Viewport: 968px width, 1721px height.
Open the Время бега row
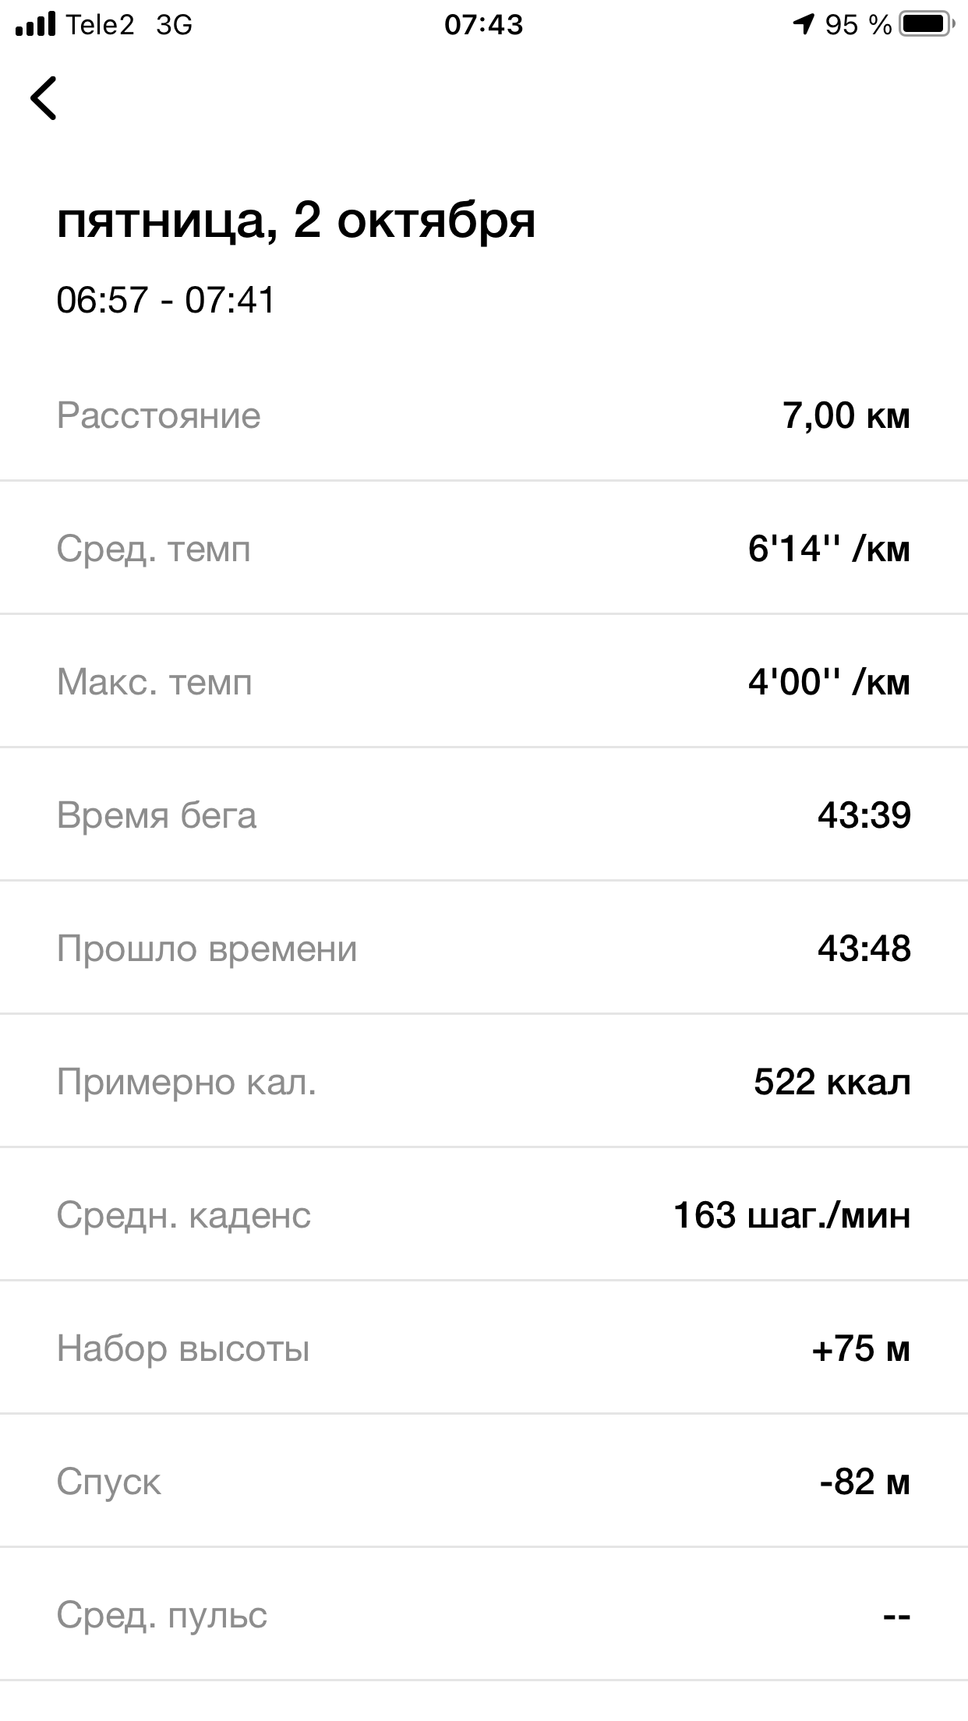tap(483, 815)
